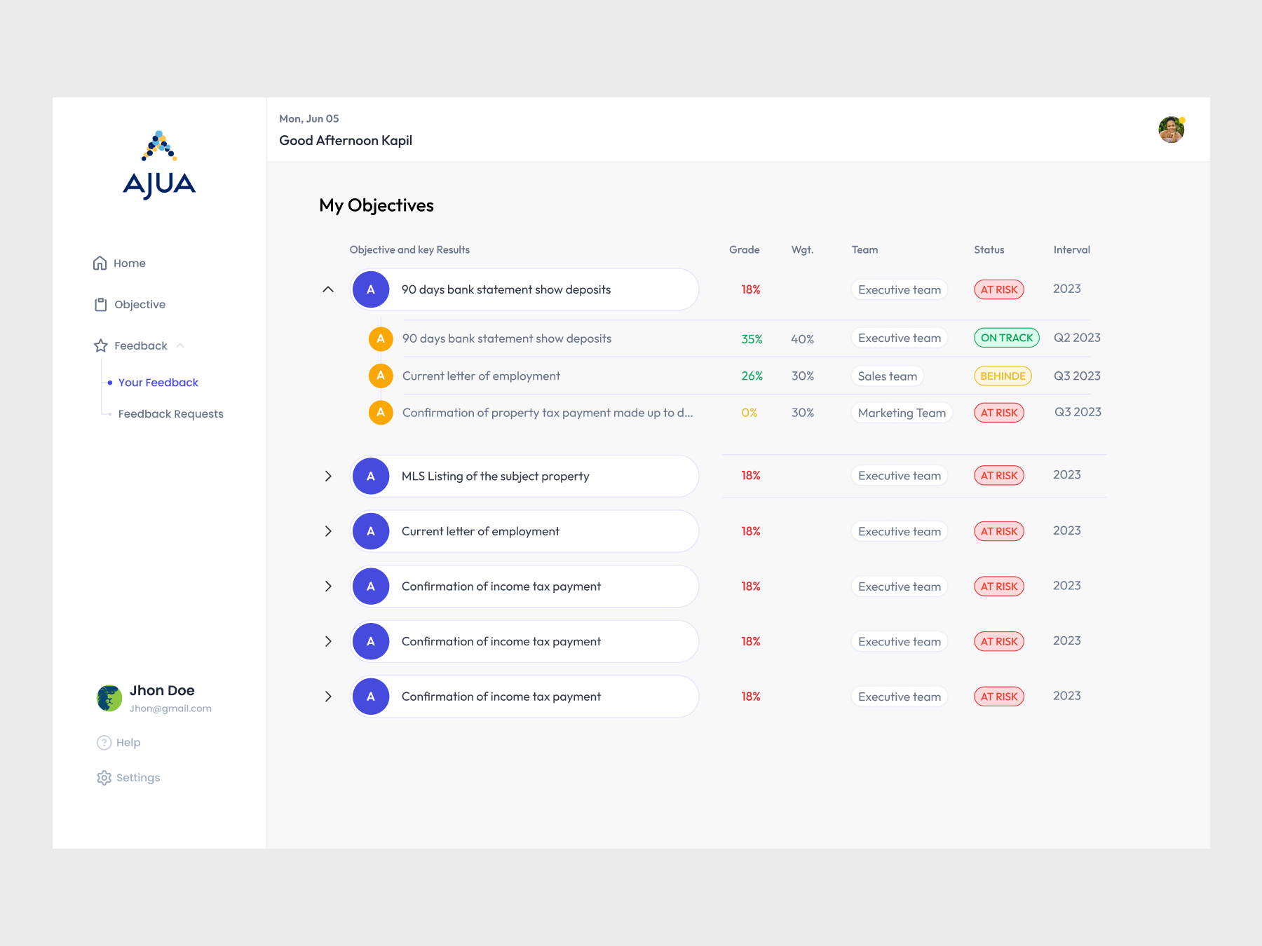Click Jhon Doe's profile picture in sidebar

[109, 698]
